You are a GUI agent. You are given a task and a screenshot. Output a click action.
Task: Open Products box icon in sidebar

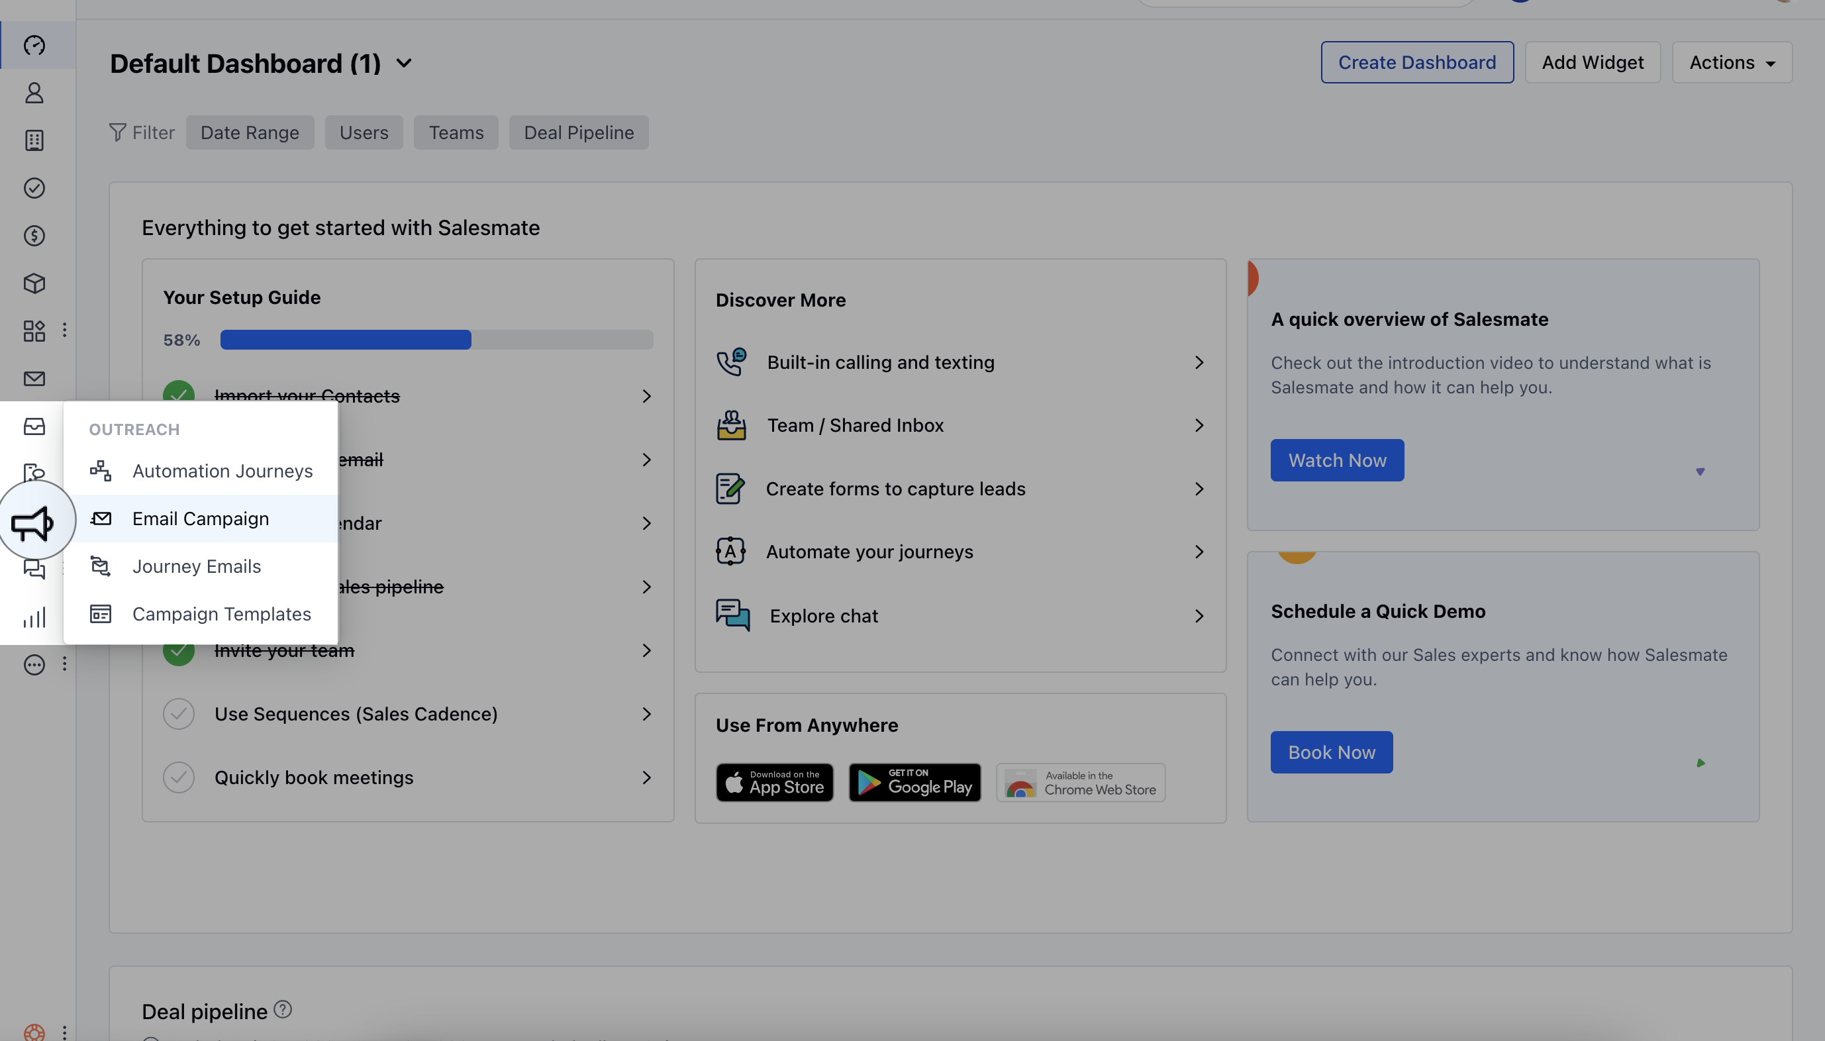click(34, 283)
